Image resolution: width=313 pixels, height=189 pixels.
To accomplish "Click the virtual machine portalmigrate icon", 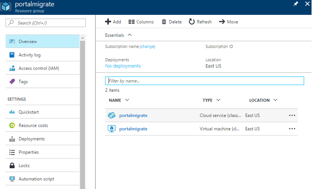I will point(112,129).
